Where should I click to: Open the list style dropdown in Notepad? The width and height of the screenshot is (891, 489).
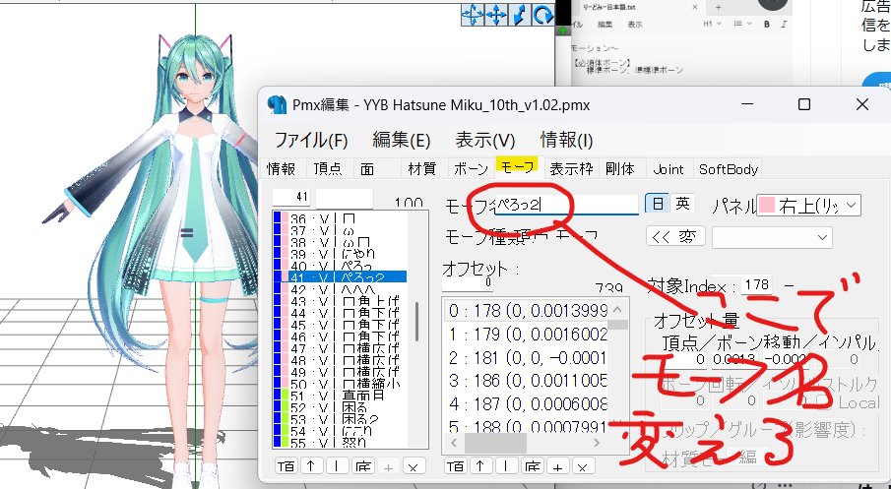click(x=743, y=24)
